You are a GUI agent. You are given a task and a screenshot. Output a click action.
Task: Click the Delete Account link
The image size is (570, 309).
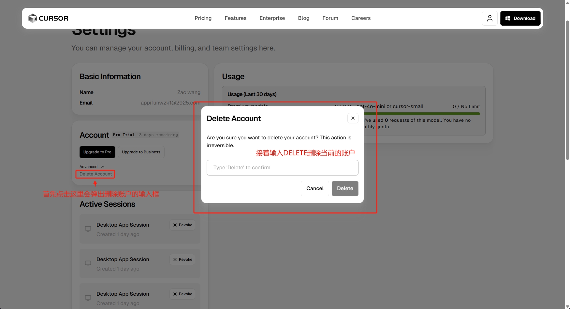click(95, 174)
